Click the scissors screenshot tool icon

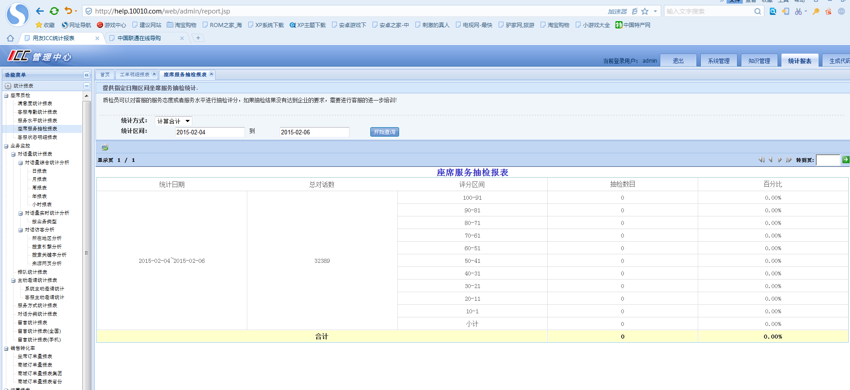pyautogui.click(x=798, y=11)
